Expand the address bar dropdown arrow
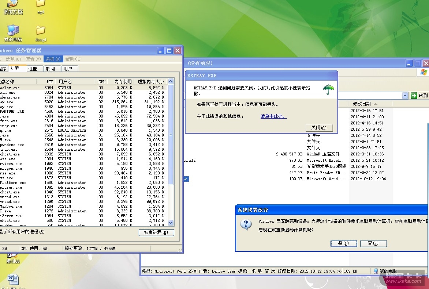This screenshot has width=429, height=289. coord(405,96)
